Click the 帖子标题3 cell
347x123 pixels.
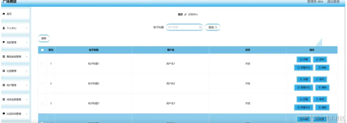point(94,103)
